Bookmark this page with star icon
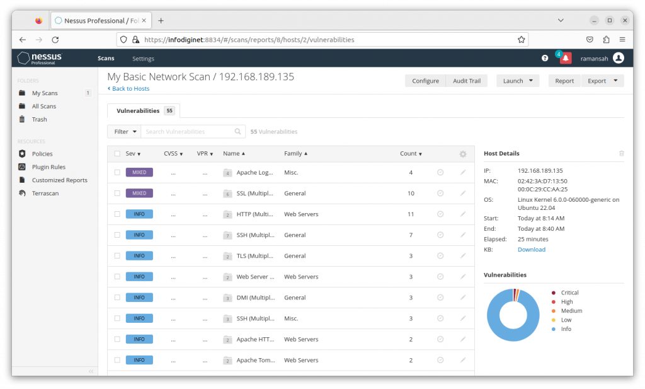Image resolution: width=645 pixels, height=389 pixels. tap(521, 40)
